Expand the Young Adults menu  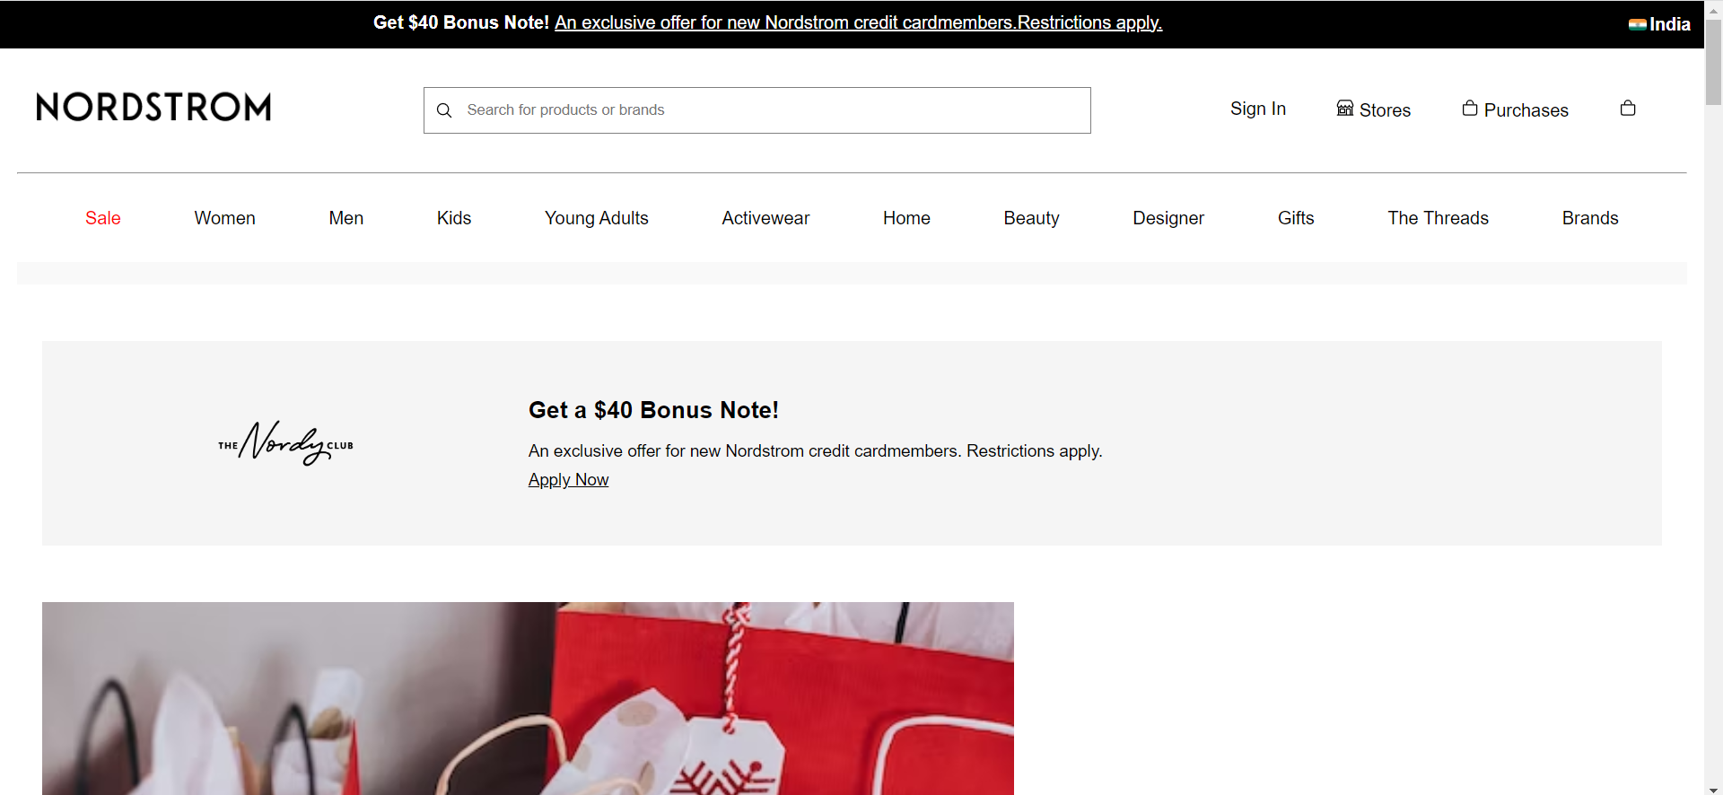click(x=596, y=218)
